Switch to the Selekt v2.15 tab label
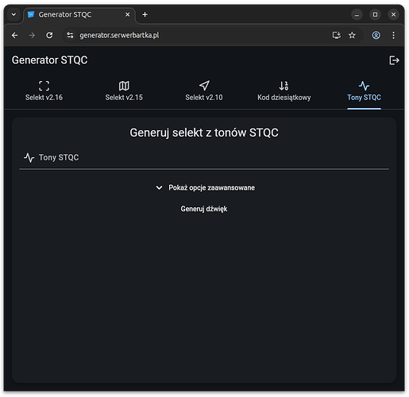409x397 pixels. 124,98
